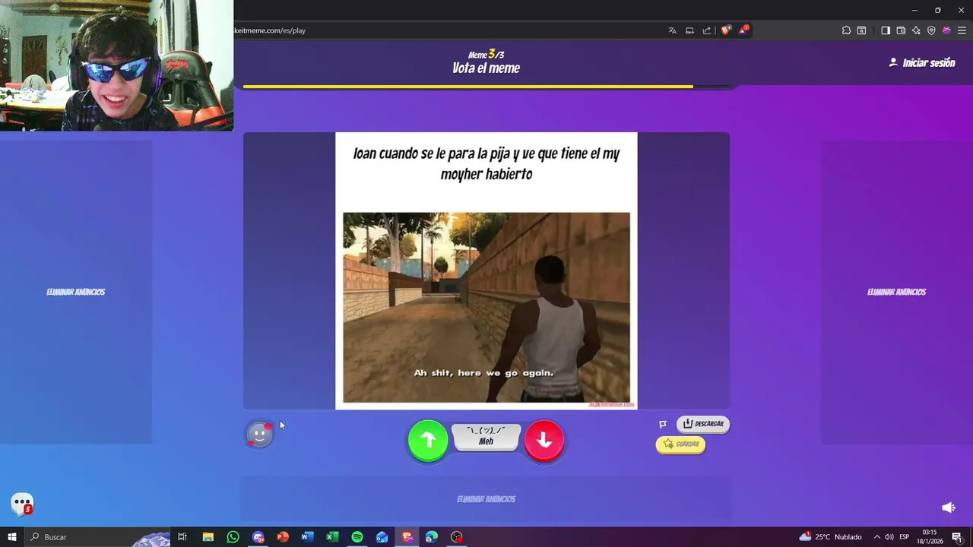
Task: Open the browser hamburger main menu
Action: tap(962, 30)
